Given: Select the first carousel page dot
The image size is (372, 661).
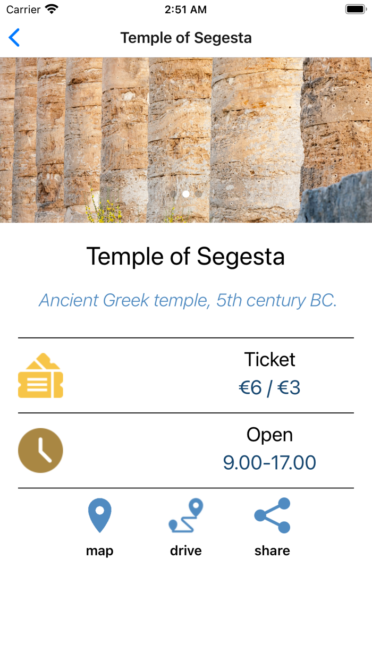Looking at the screenshot, I should pos(186,194).
